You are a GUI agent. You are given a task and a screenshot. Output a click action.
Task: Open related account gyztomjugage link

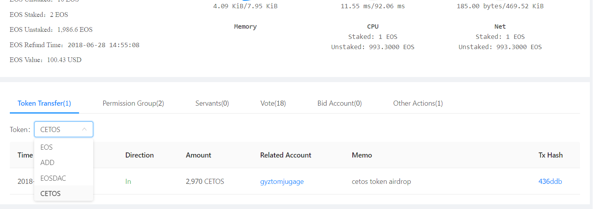282,181
